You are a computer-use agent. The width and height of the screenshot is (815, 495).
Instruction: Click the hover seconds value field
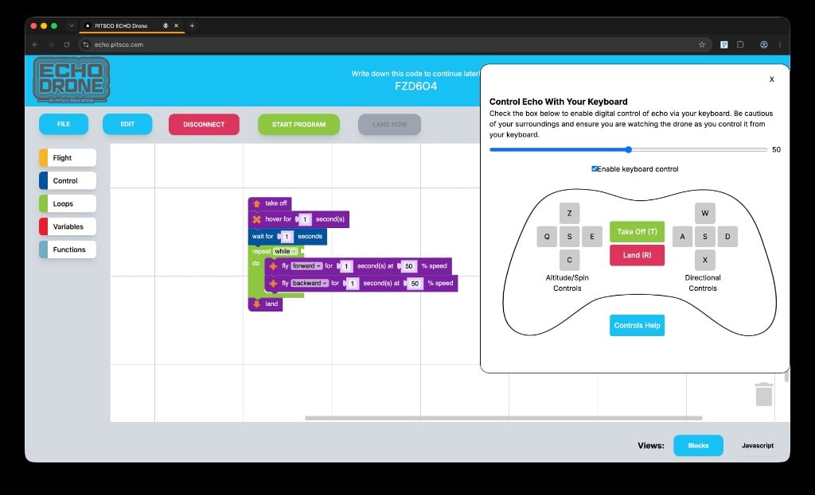click(305, 219)
